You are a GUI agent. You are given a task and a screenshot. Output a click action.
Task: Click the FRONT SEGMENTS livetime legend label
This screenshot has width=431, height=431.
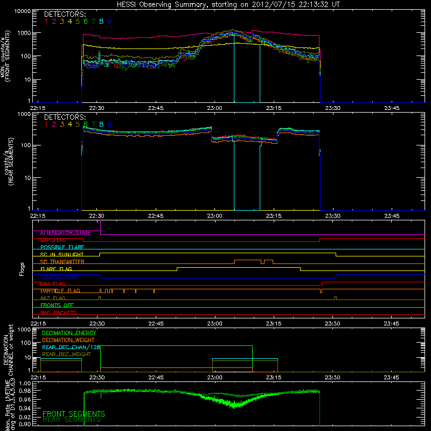click(74, 414)
